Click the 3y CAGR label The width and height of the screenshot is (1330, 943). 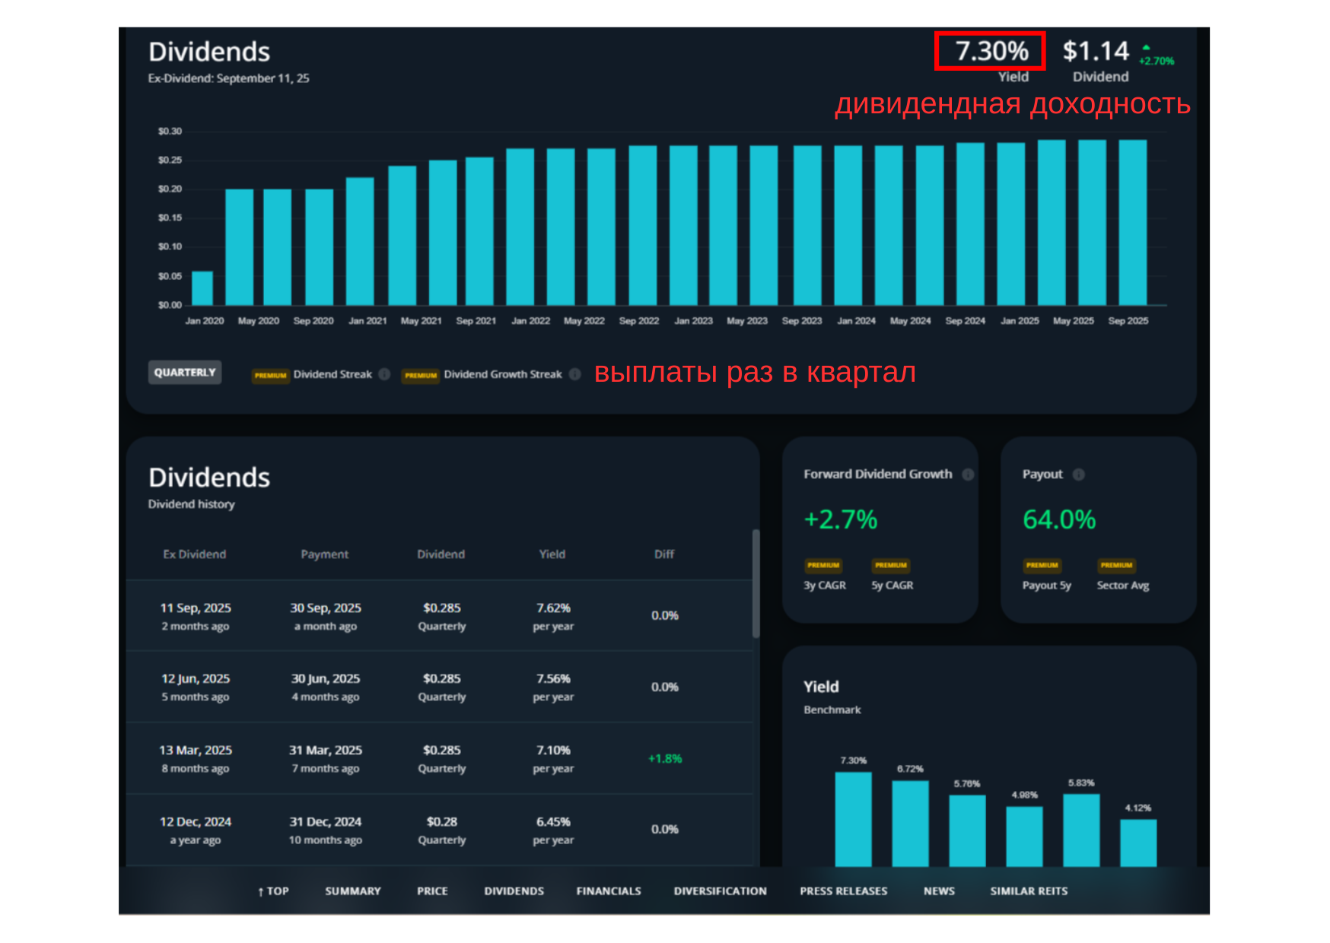pyautogui.click(x=825, y=586)
